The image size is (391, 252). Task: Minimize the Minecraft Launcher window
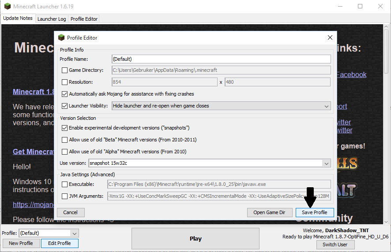coord(340,6)
